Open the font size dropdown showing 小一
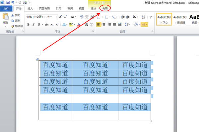The width and height of the screenshot is (199, 132). coord(56,17)
